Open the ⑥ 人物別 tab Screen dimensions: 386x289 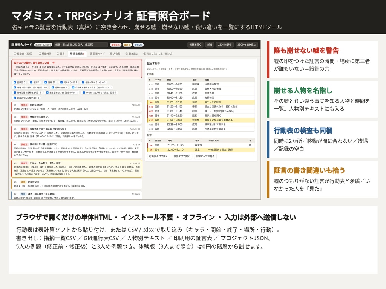115,53
